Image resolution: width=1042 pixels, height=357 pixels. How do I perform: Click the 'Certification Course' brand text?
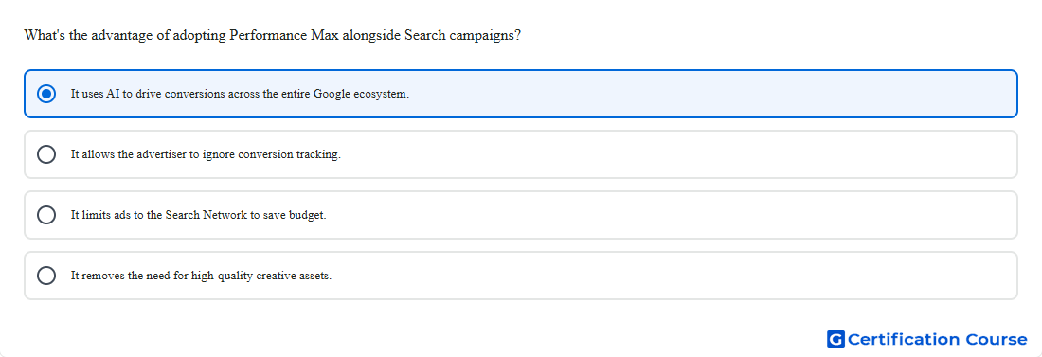click(938, 339)
